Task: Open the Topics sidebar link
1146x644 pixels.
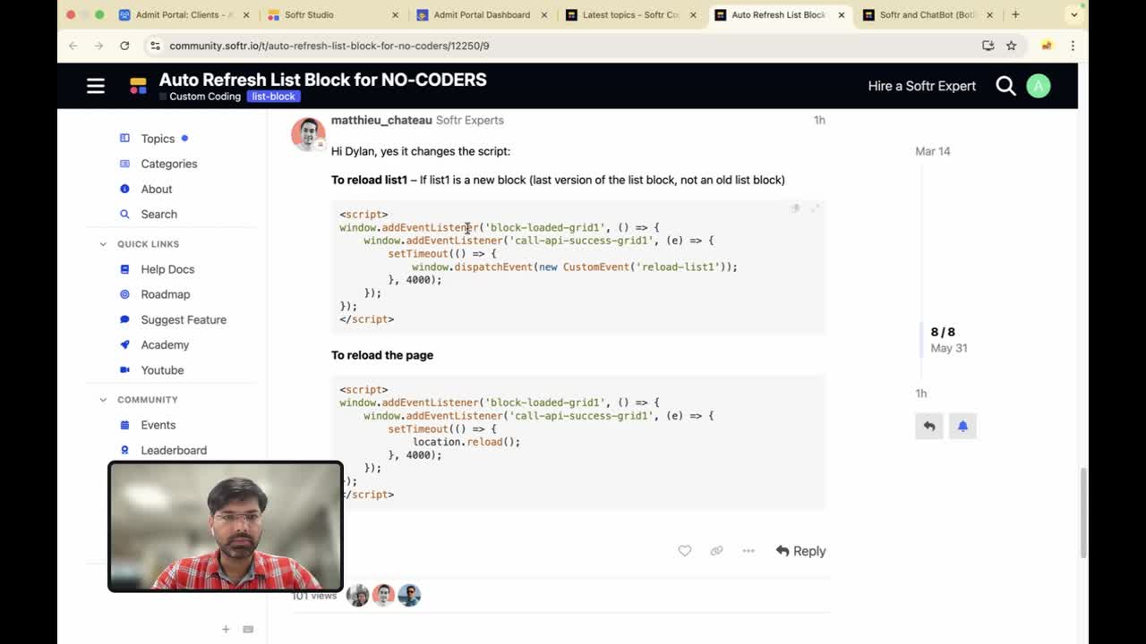Action: click(x=158, y=139)
